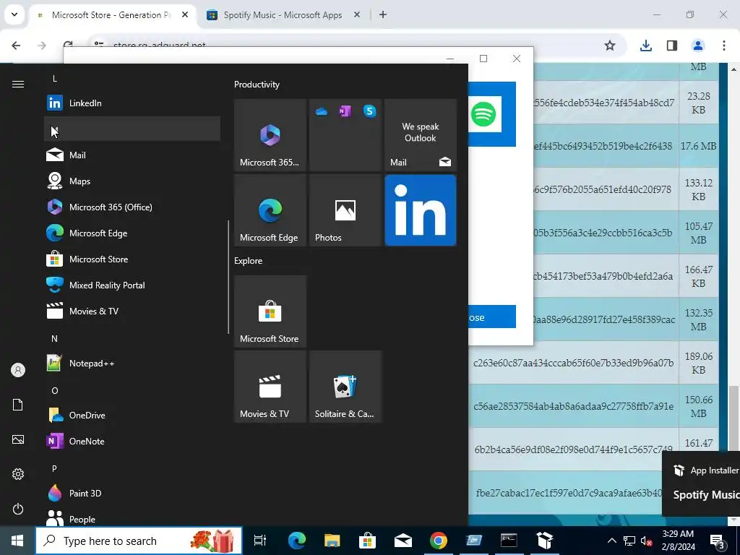Go back in Chrome
Screen dimensions: 740x555
point(16,46)
